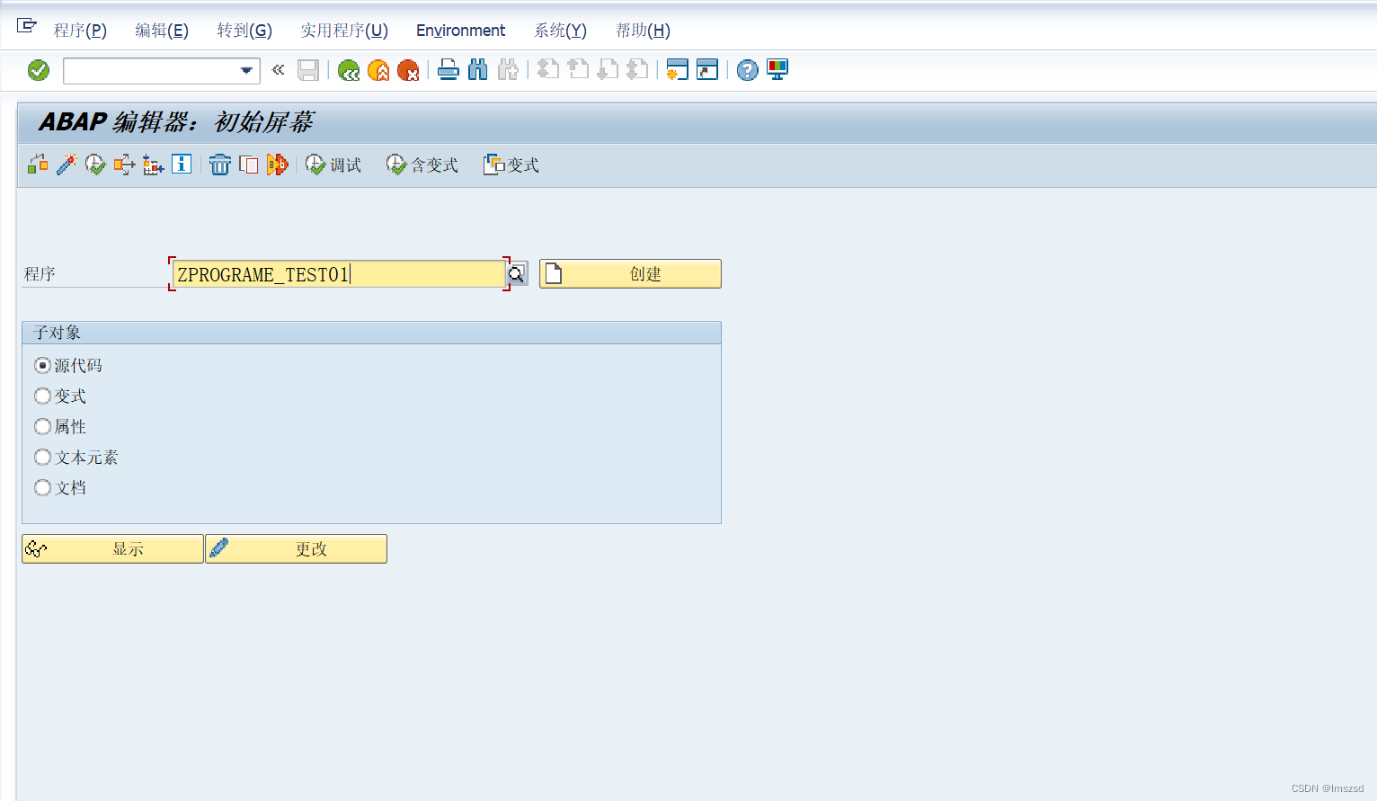Click the 变式 variants toolbar button
1377x801 pixels.
[511, 165]
